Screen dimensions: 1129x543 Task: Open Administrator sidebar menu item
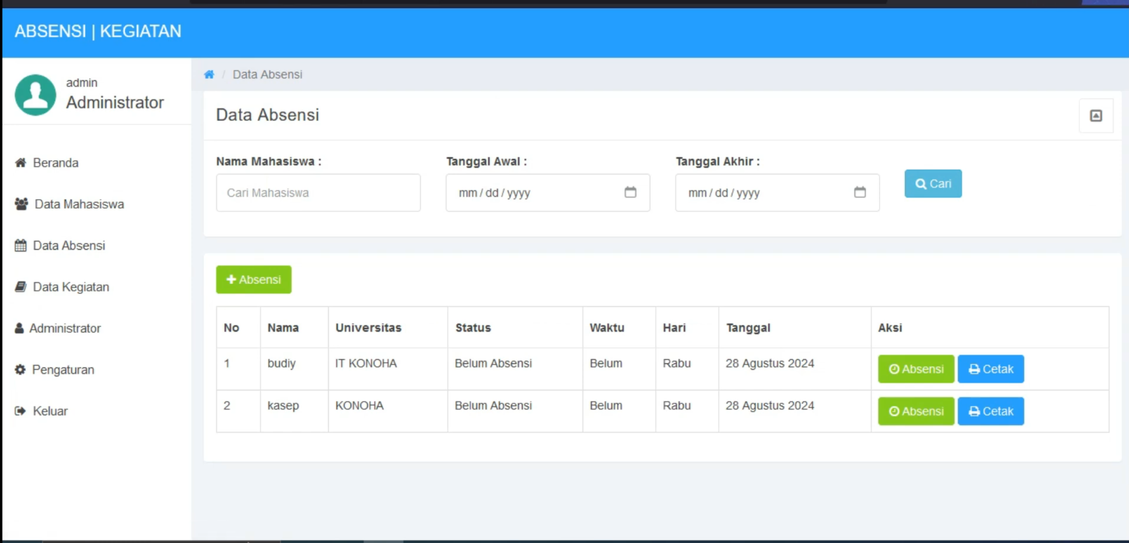pyautogui.click(x=58, y=329)
